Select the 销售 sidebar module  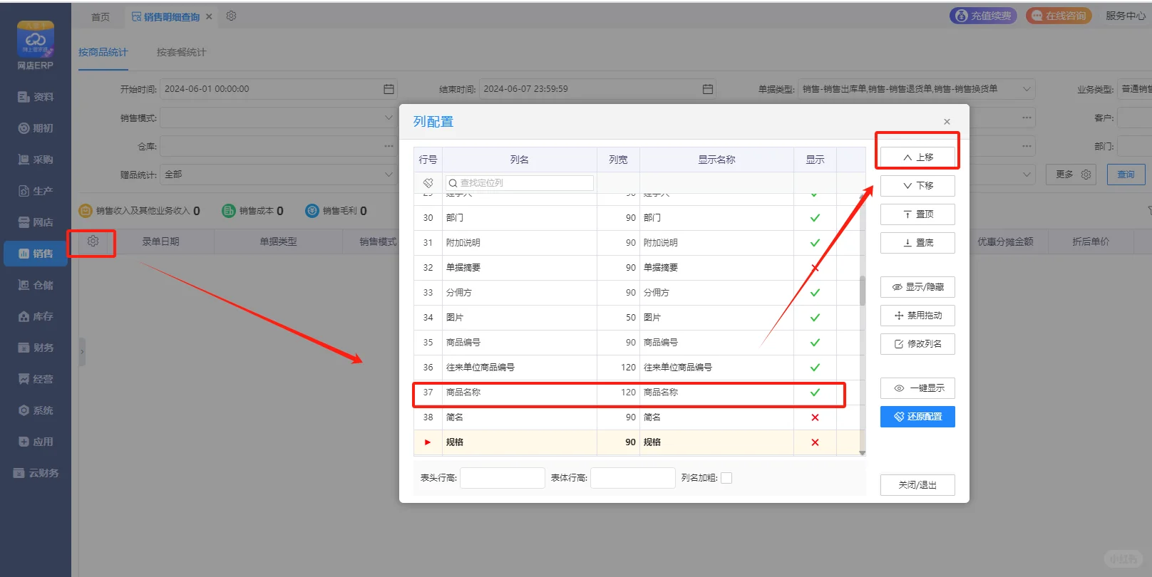coord(36,254)
